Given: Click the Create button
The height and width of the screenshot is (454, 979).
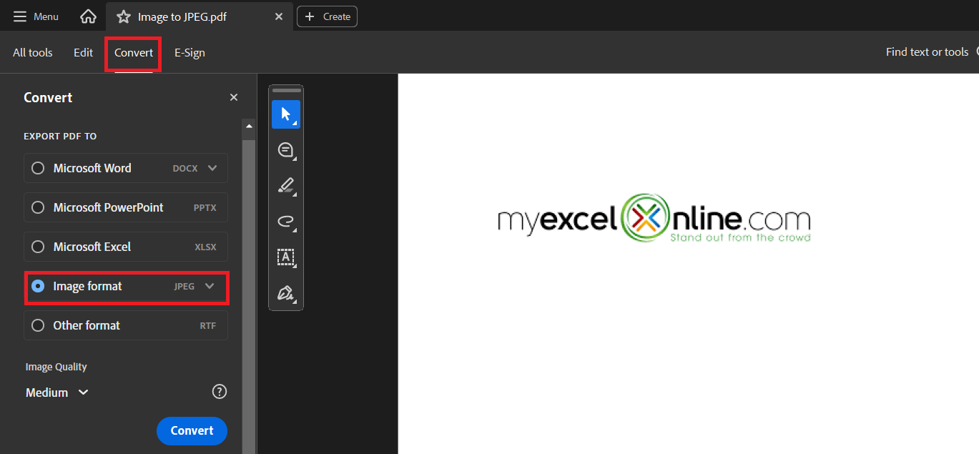Looking at the screenshot, I should point(328,16).
